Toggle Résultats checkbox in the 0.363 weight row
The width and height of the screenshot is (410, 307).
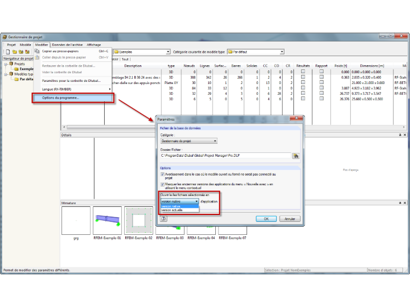tap(303, 77)
